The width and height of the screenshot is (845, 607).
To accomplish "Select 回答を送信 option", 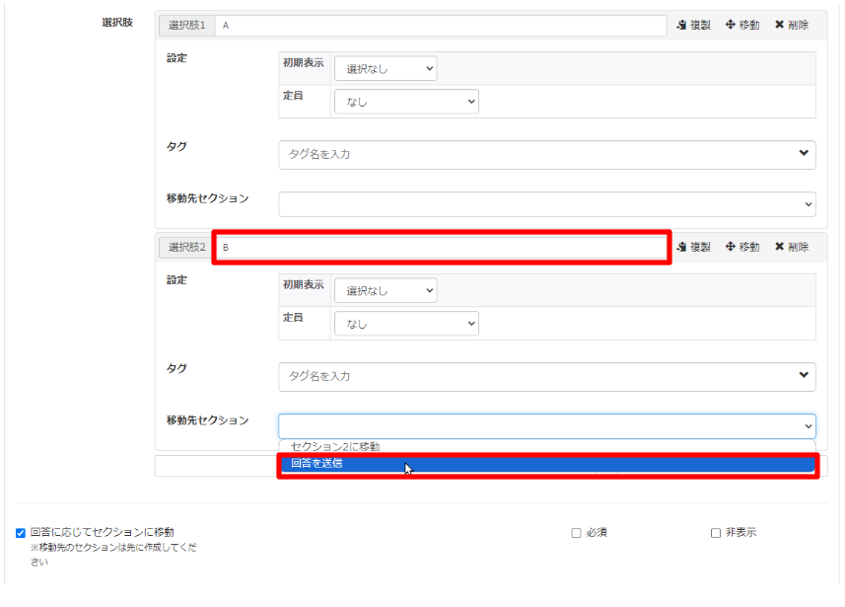I will (547, 464).
